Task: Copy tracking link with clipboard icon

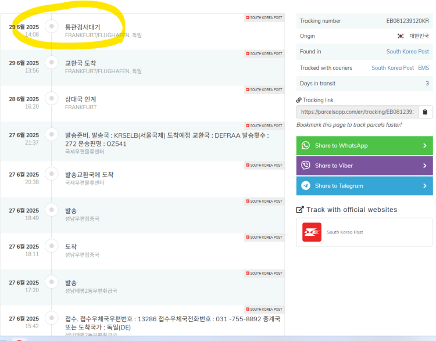Action: [x=425, y=112]
